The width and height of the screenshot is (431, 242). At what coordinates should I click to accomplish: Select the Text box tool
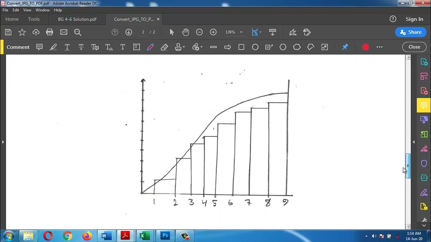click(136, 47)
